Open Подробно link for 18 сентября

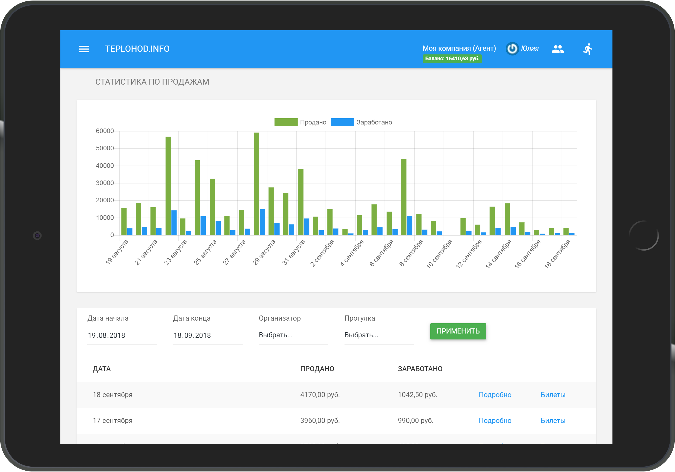click(495, 395)
